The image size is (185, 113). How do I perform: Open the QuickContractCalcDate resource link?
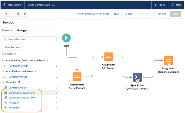pos(21,93)
